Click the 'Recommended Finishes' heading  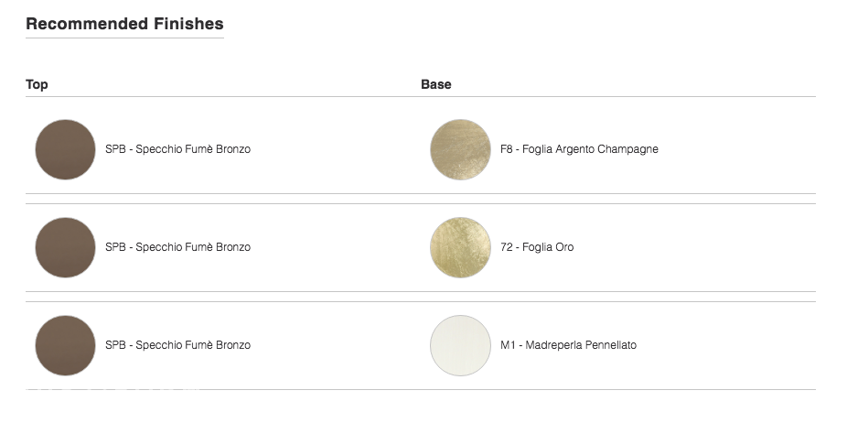coord(124,24)
